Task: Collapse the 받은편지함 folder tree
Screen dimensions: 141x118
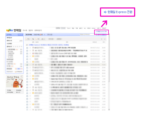Action: click(x=7, y=49)
